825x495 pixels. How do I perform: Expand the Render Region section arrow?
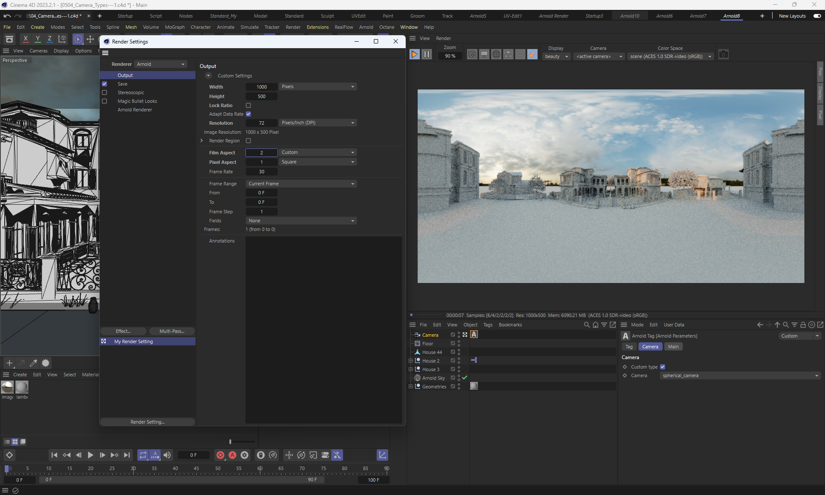click(202, 141)
